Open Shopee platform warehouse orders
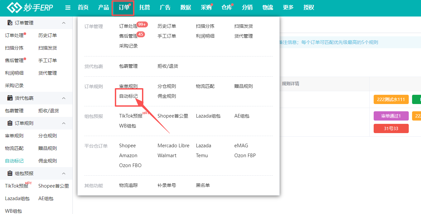Viewport: 421px width, 214px height. coord(127,146)
